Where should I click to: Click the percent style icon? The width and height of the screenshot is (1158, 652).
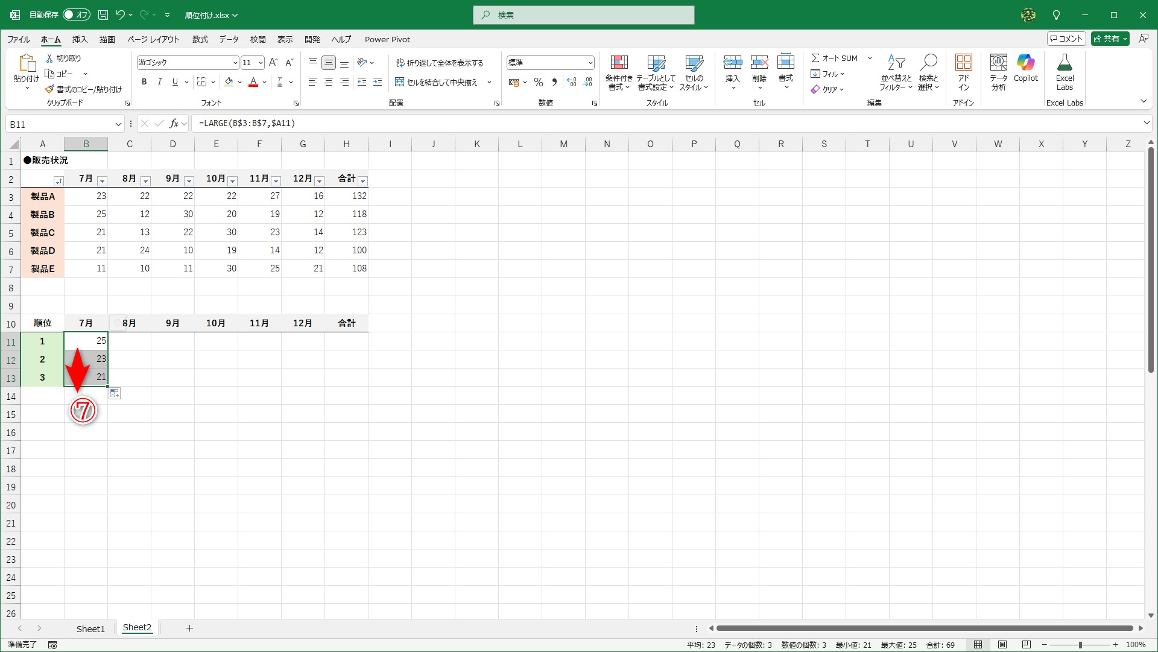(x=539, y=82)
